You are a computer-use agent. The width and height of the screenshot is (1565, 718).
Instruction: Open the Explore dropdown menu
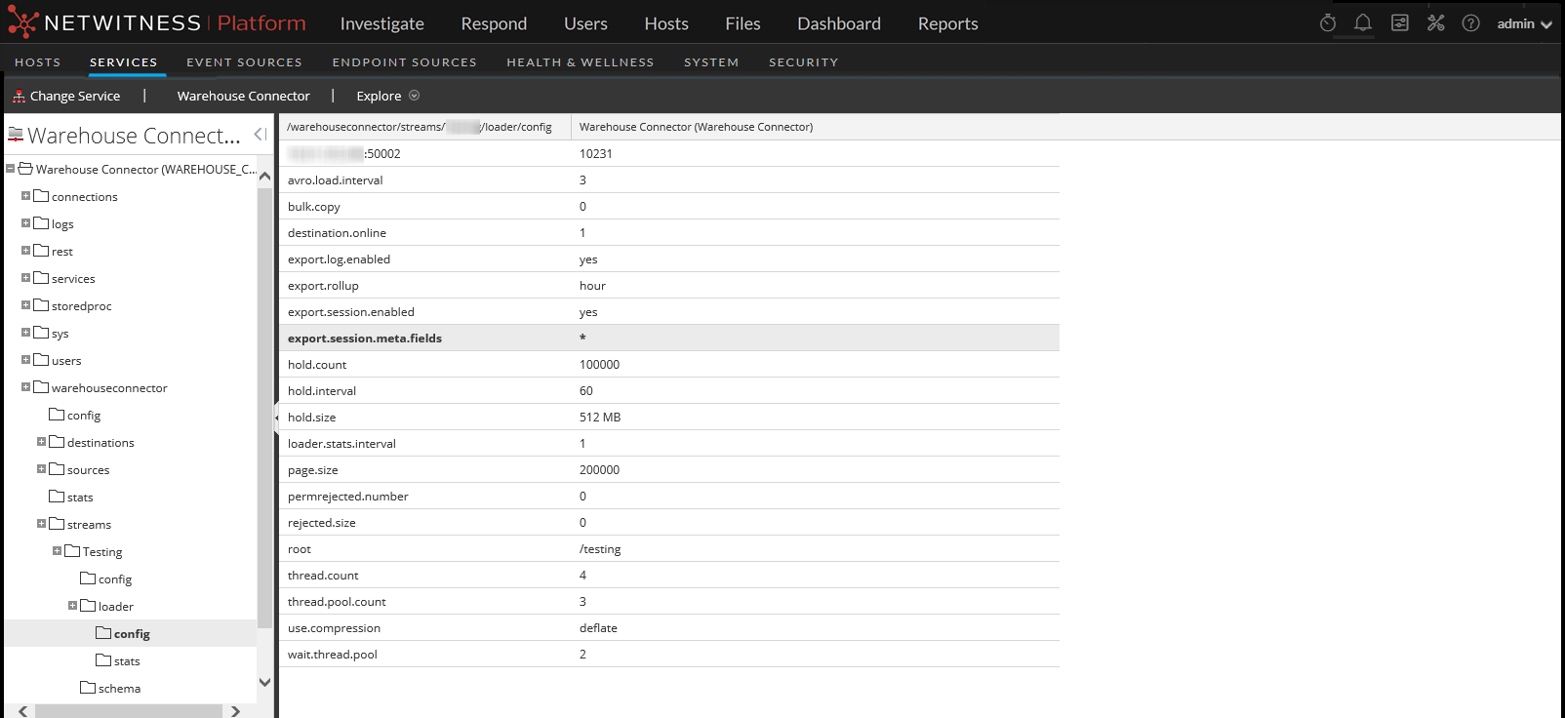387,96
